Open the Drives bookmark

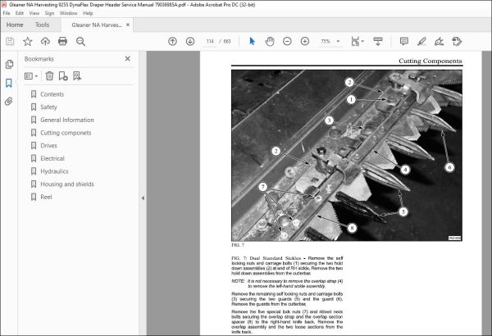pyautogui.click(x=48, y=146)
